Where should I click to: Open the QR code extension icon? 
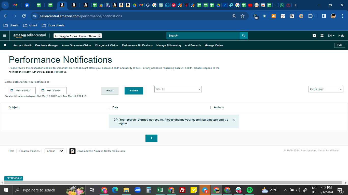(292, 16)
